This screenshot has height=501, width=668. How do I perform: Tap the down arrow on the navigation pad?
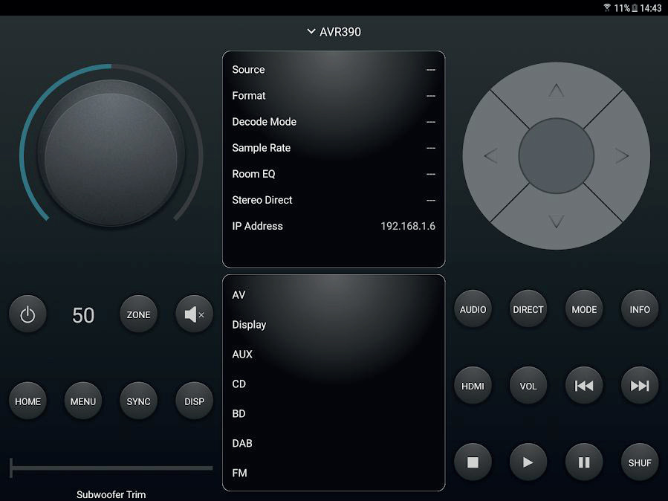557,222
